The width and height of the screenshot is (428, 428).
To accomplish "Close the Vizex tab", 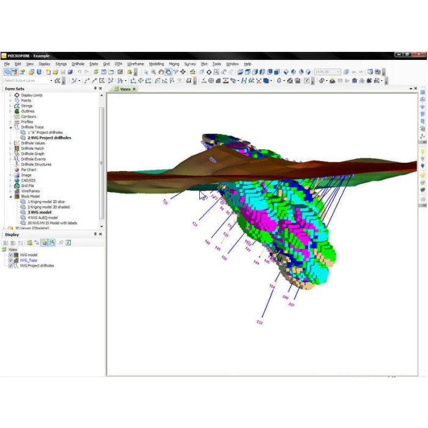I will point(134,89).
